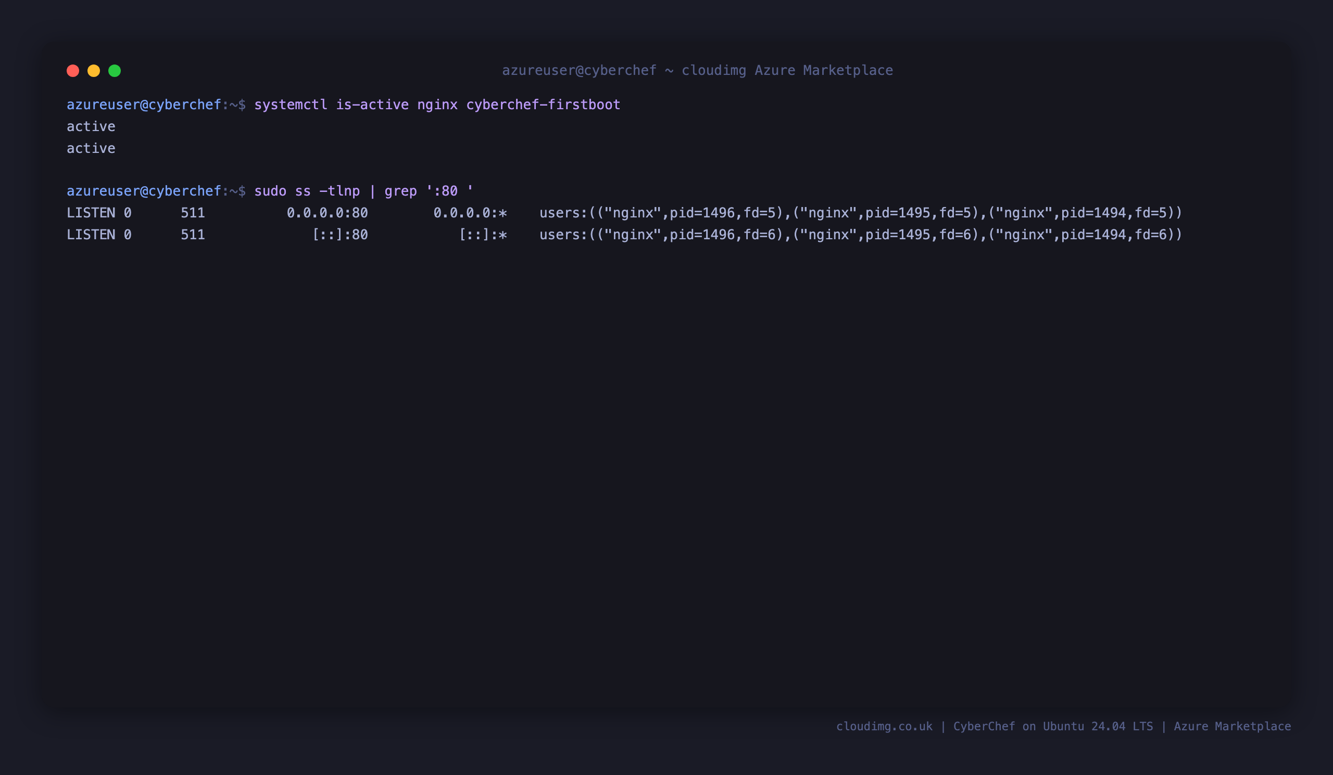Screen dimensions: 1333x775
Task: Click pid=1494,fd=5 in the users list
Action: click(x=1114, y=213)
